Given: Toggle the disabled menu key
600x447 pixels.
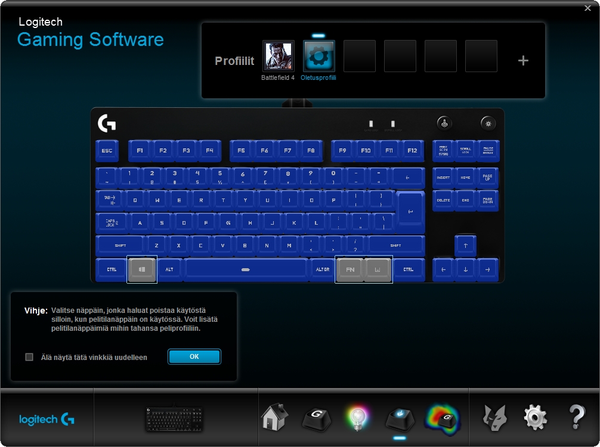Looking at the screenshot, I should click(x=378, y=269).
